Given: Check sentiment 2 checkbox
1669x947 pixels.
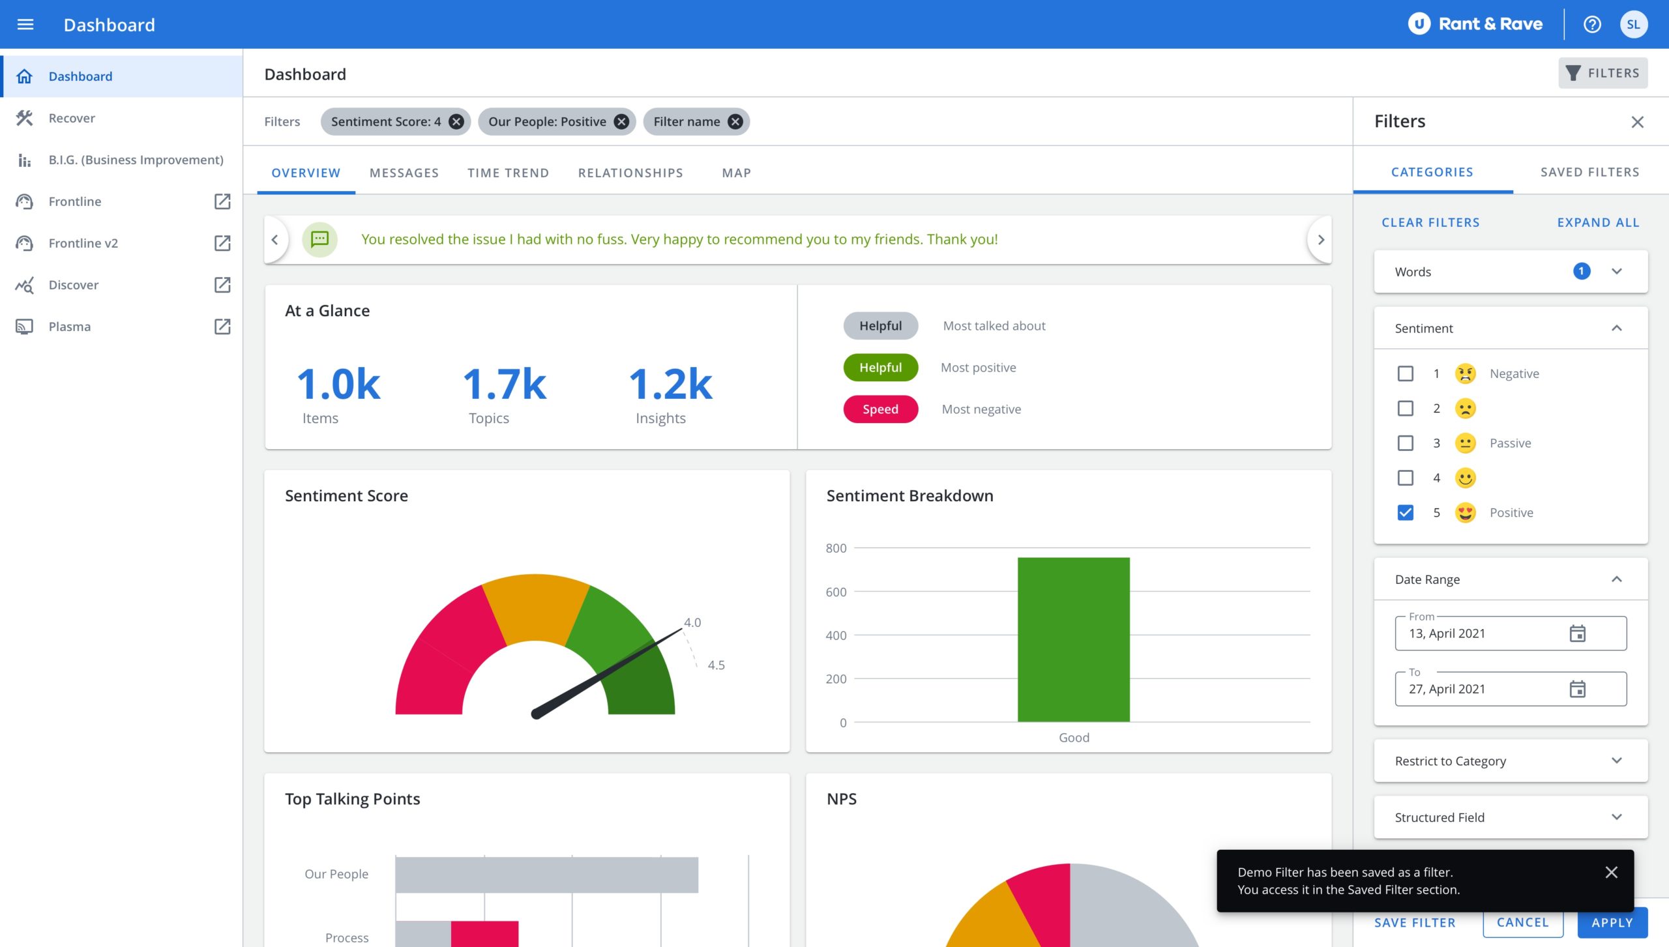Looking at the screenshot, I should [1406, 409].
